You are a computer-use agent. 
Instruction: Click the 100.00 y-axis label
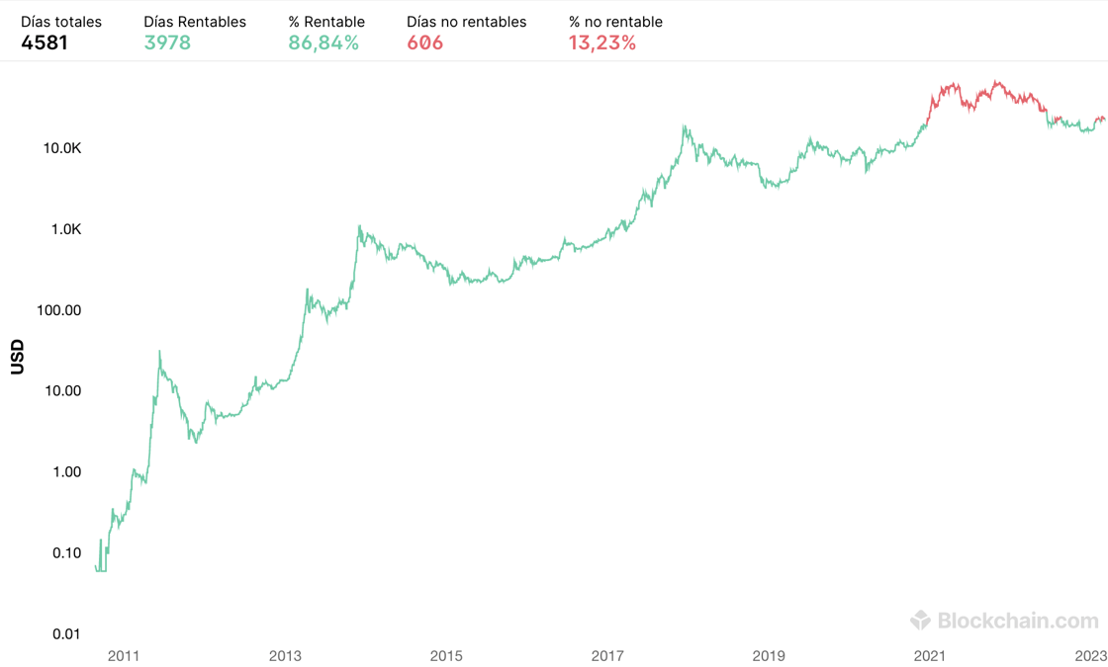[59, 310]
